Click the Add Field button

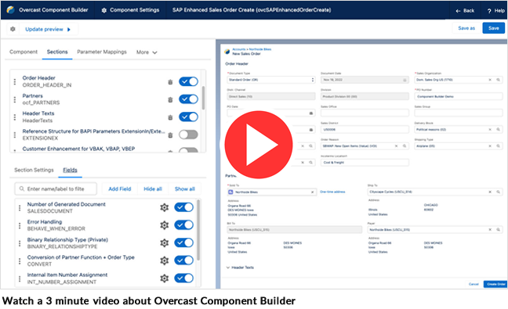(x=119, y=189)
